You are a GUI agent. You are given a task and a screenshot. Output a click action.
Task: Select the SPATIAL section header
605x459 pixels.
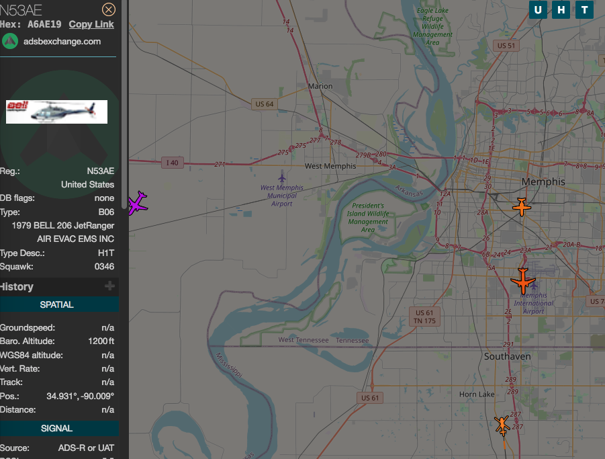click(56, 304)
